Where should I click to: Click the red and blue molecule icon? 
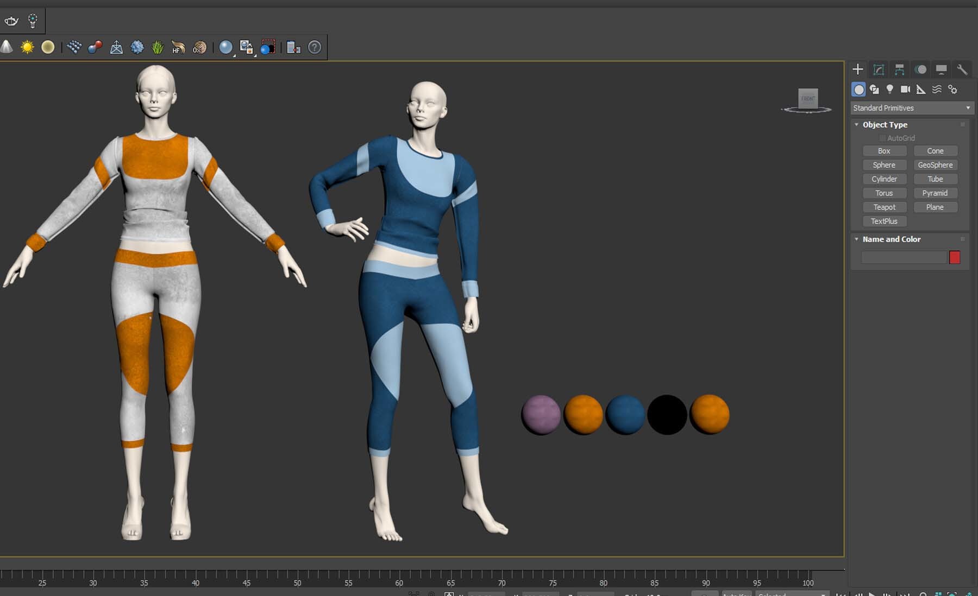coord(95,47)
